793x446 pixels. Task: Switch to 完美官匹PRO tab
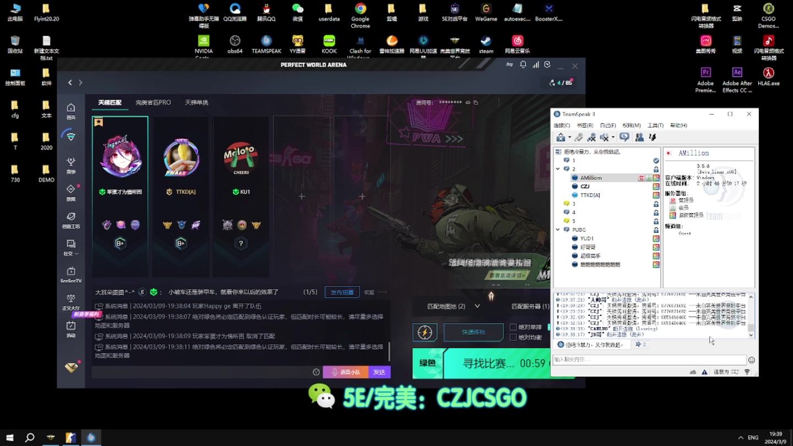(x=153, y=102)
